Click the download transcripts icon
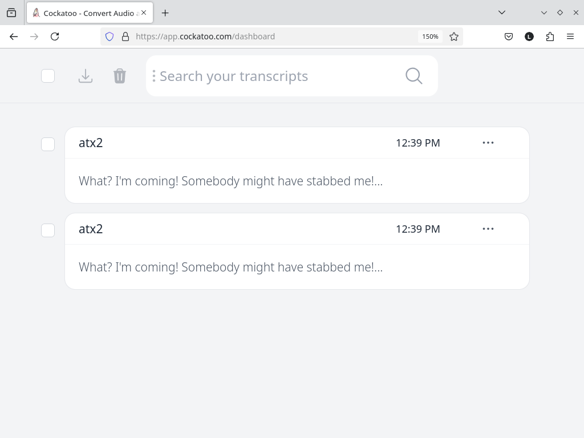The height and width of the screenshot is (438, 584). 86,76
